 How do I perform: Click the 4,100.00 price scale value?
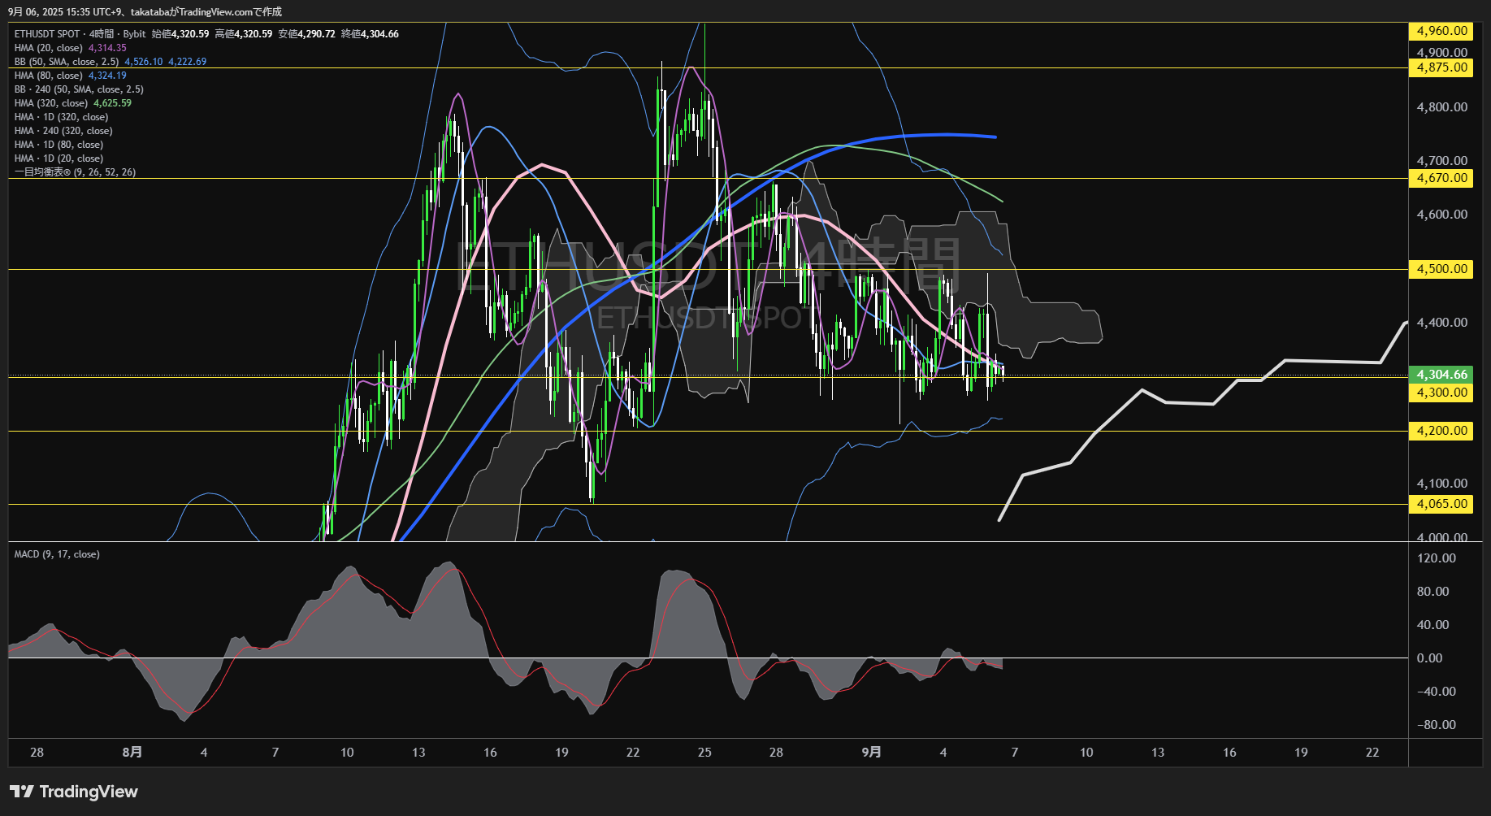[1442, 484]
